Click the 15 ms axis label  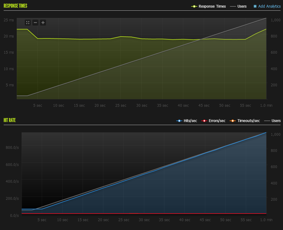coord(9,52)
